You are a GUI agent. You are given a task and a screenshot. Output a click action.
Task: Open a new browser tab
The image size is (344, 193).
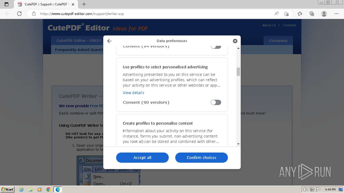(x=84, y=4)
